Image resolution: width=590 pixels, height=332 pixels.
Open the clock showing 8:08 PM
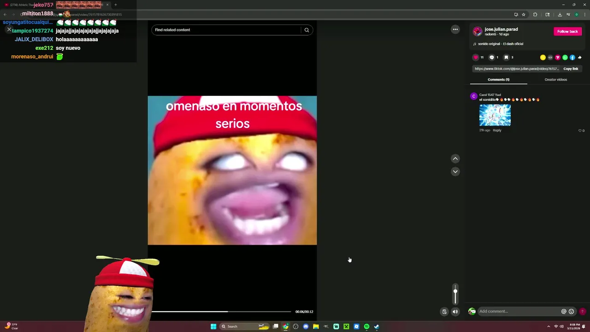575,326
